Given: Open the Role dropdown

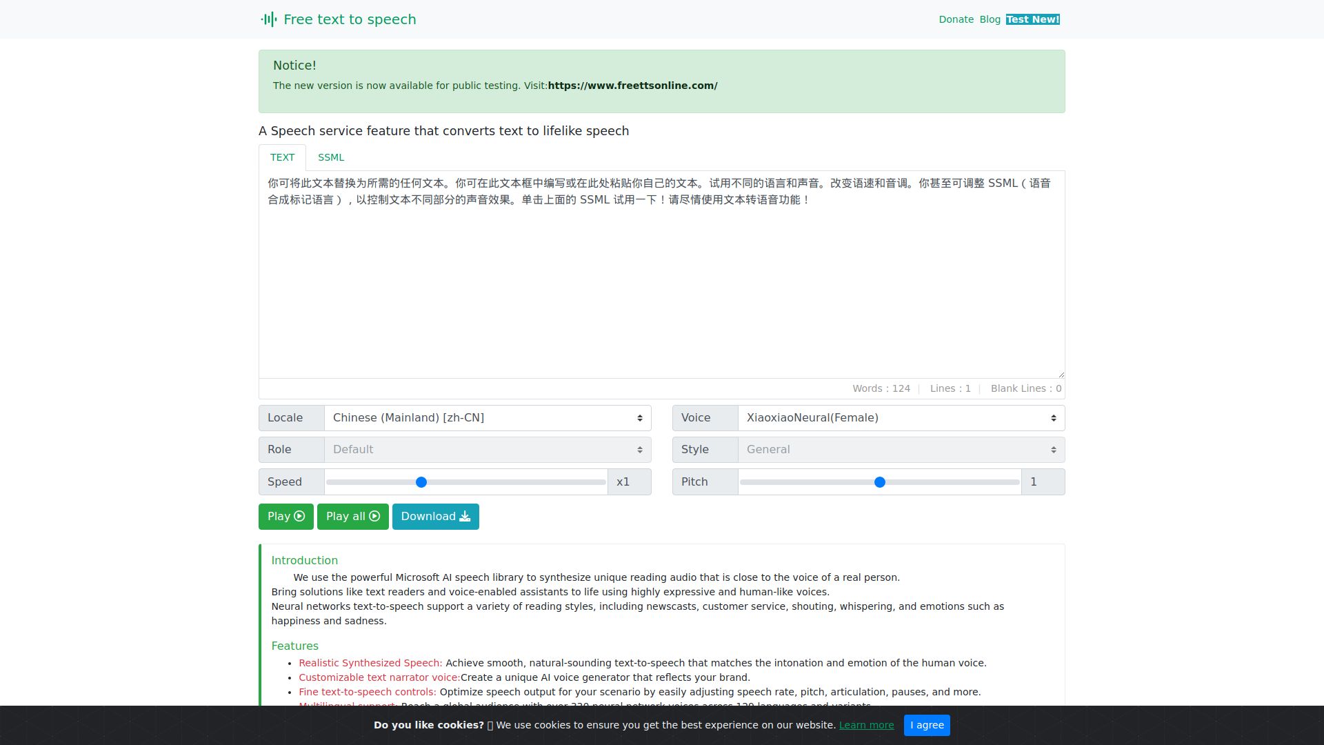Looking at the screenshot, I should (487, 450).
